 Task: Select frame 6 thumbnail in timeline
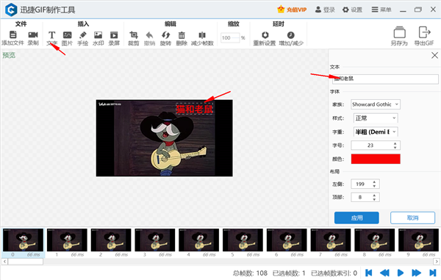tap(287, 240)
